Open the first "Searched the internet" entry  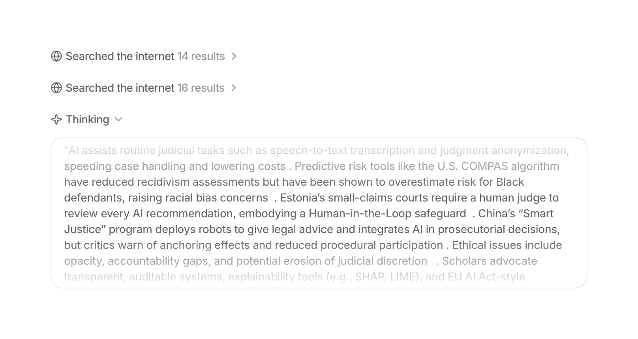click(120, 56)
